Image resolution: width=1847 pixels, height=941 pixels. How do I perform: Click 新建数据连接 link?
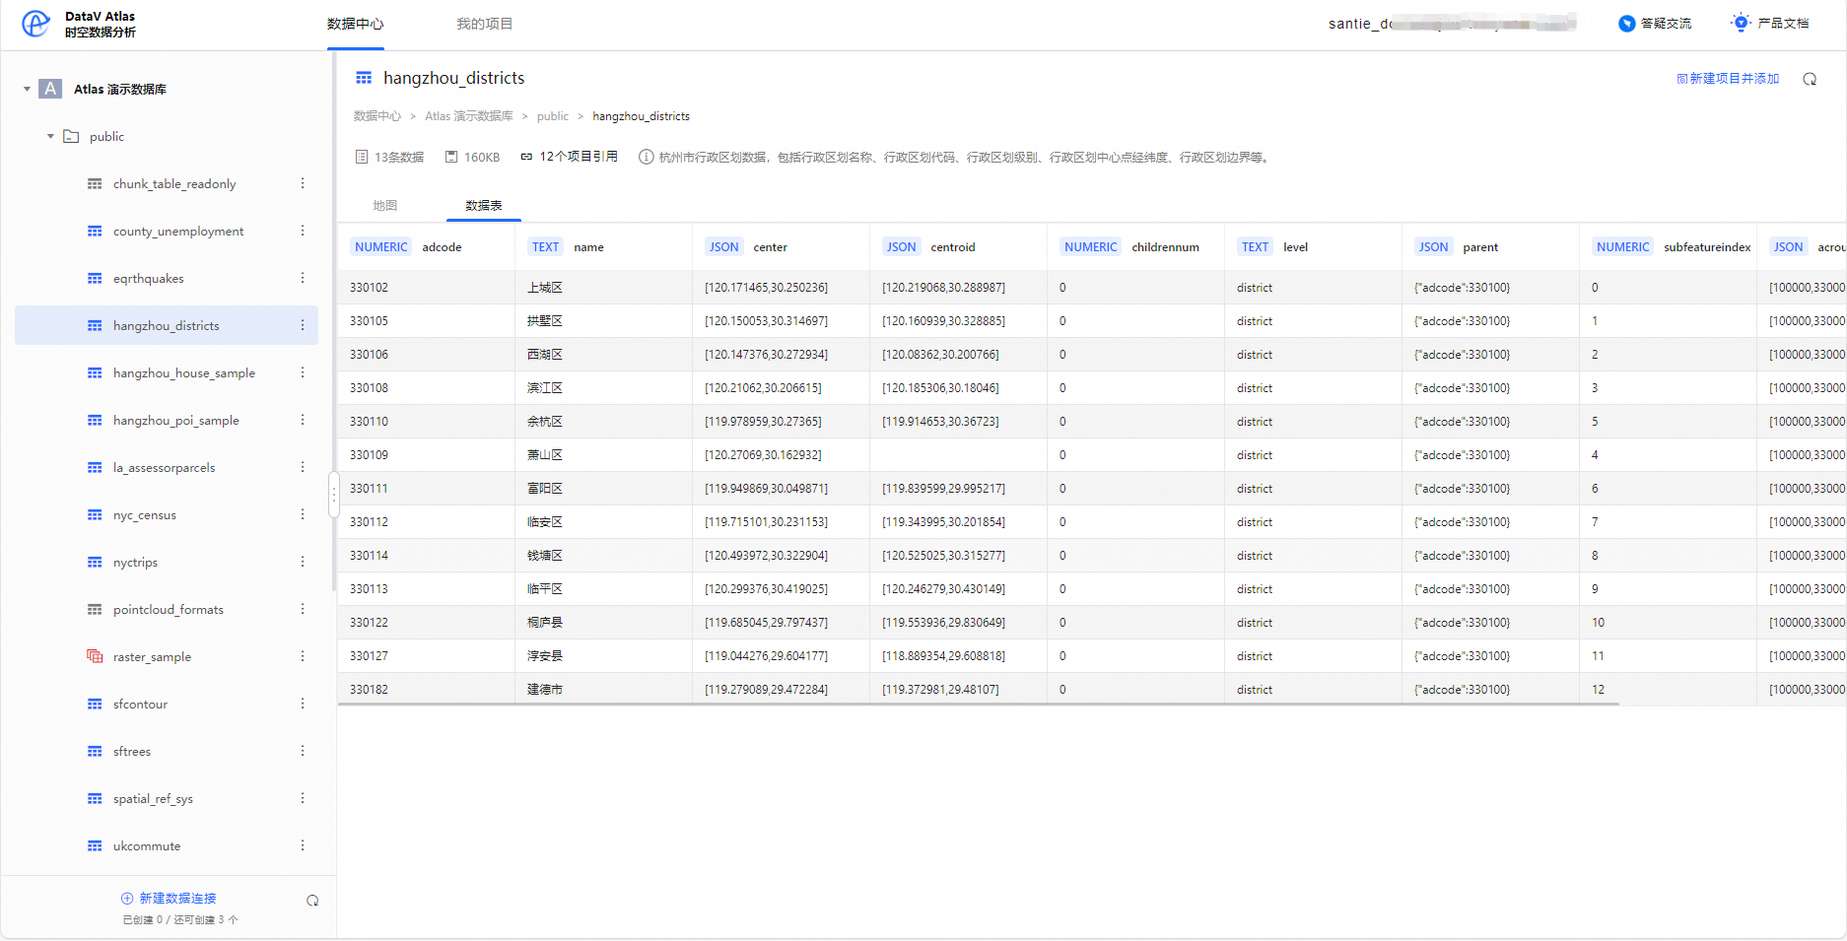169,899
